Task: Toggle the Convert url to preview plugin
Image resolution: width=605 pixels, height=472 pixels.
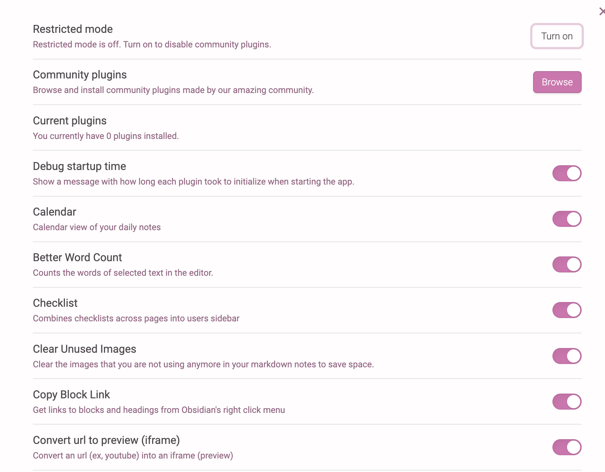Action: point(567,447)
